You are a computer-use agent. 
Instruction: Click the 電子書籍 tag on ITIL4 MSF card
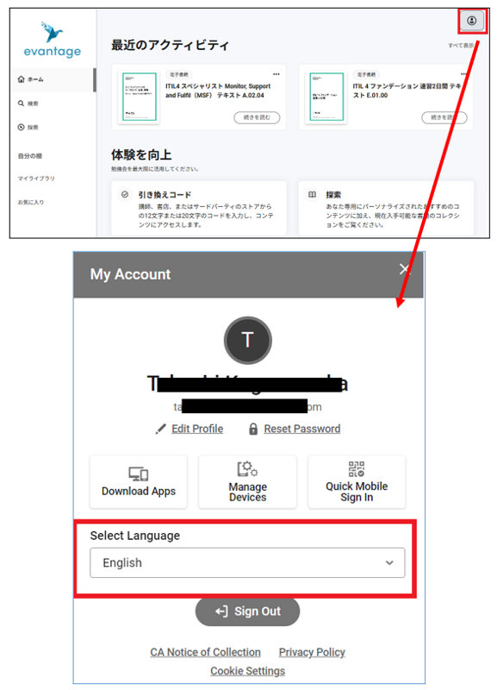[179, 74]
